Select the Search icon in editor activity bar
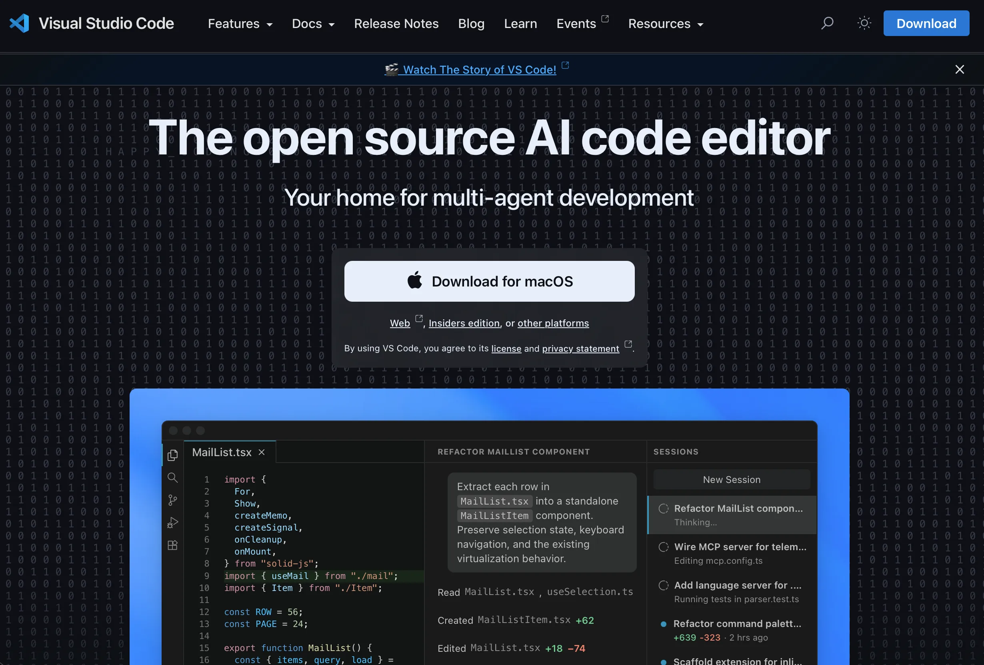984x665 pixels. point(172,478)
